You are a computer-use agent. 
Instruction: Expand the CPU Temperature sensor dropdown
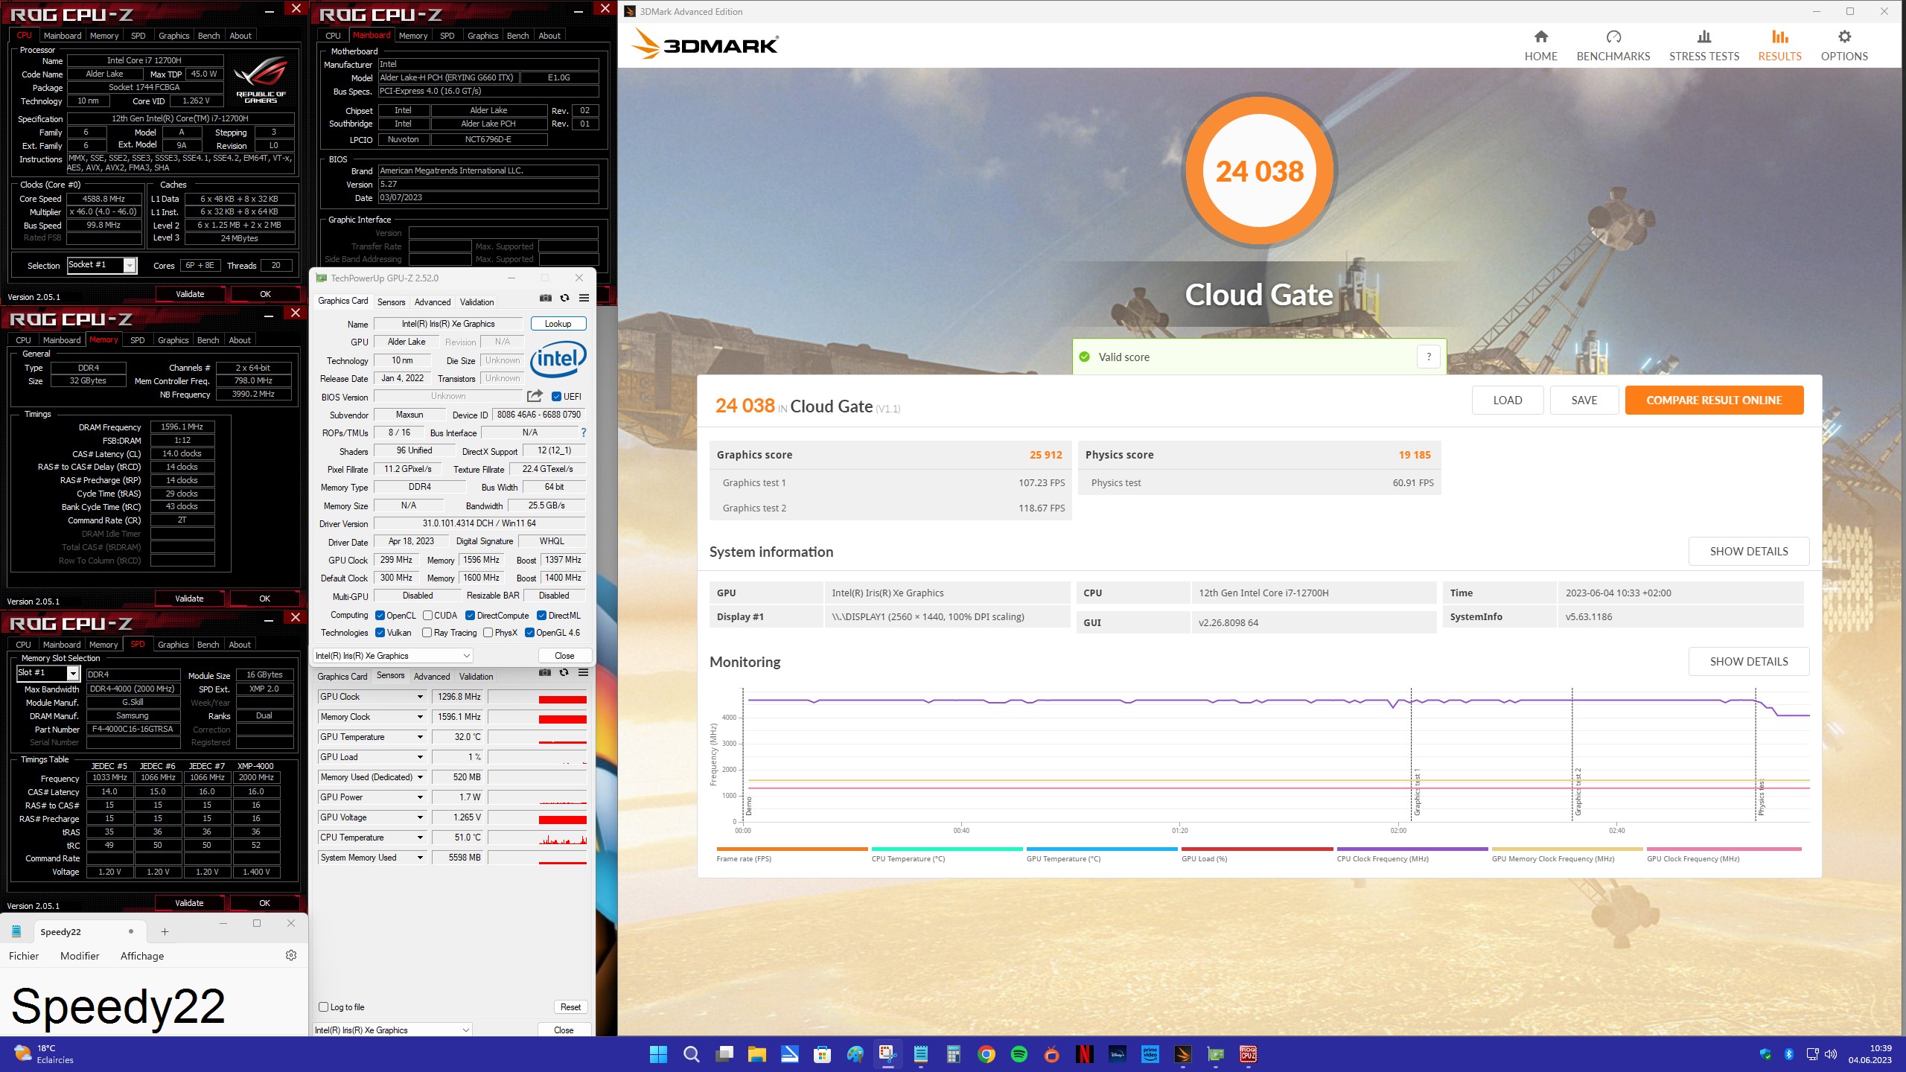pyautogui.click(x=420, y=837)
